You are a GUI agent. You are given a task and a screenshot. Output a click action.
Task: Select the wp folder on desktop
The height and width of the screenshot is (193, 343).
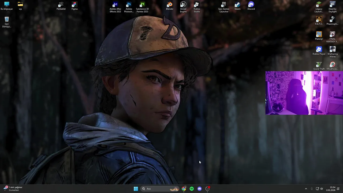coord(20,6)
